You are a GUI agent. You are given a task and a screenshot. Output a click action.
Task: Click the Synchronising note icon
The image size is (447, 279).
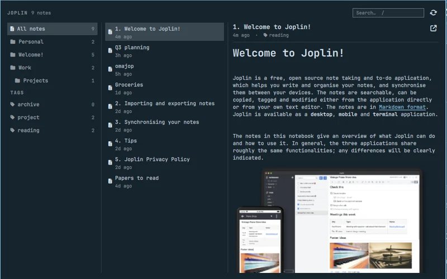(110, 125)
